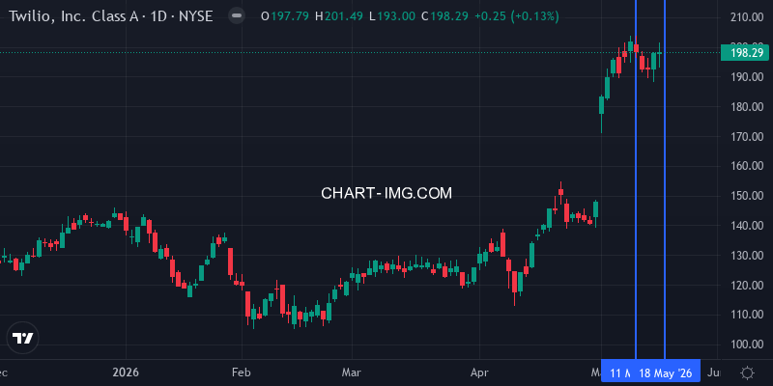
Task: Click the 170.00 price axis label
Action: [747, 136]
